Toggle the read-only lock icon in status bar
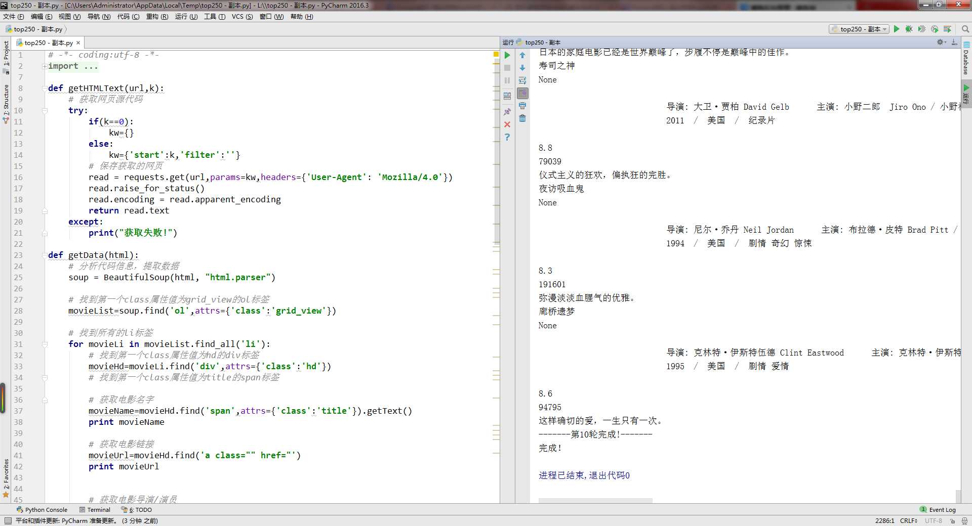The width and height of the screenshot is (972, 526). click(952, 520)
